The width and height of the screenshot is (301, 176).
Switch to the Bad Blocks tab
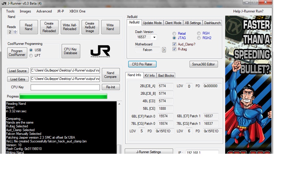(x=166, y=76)
